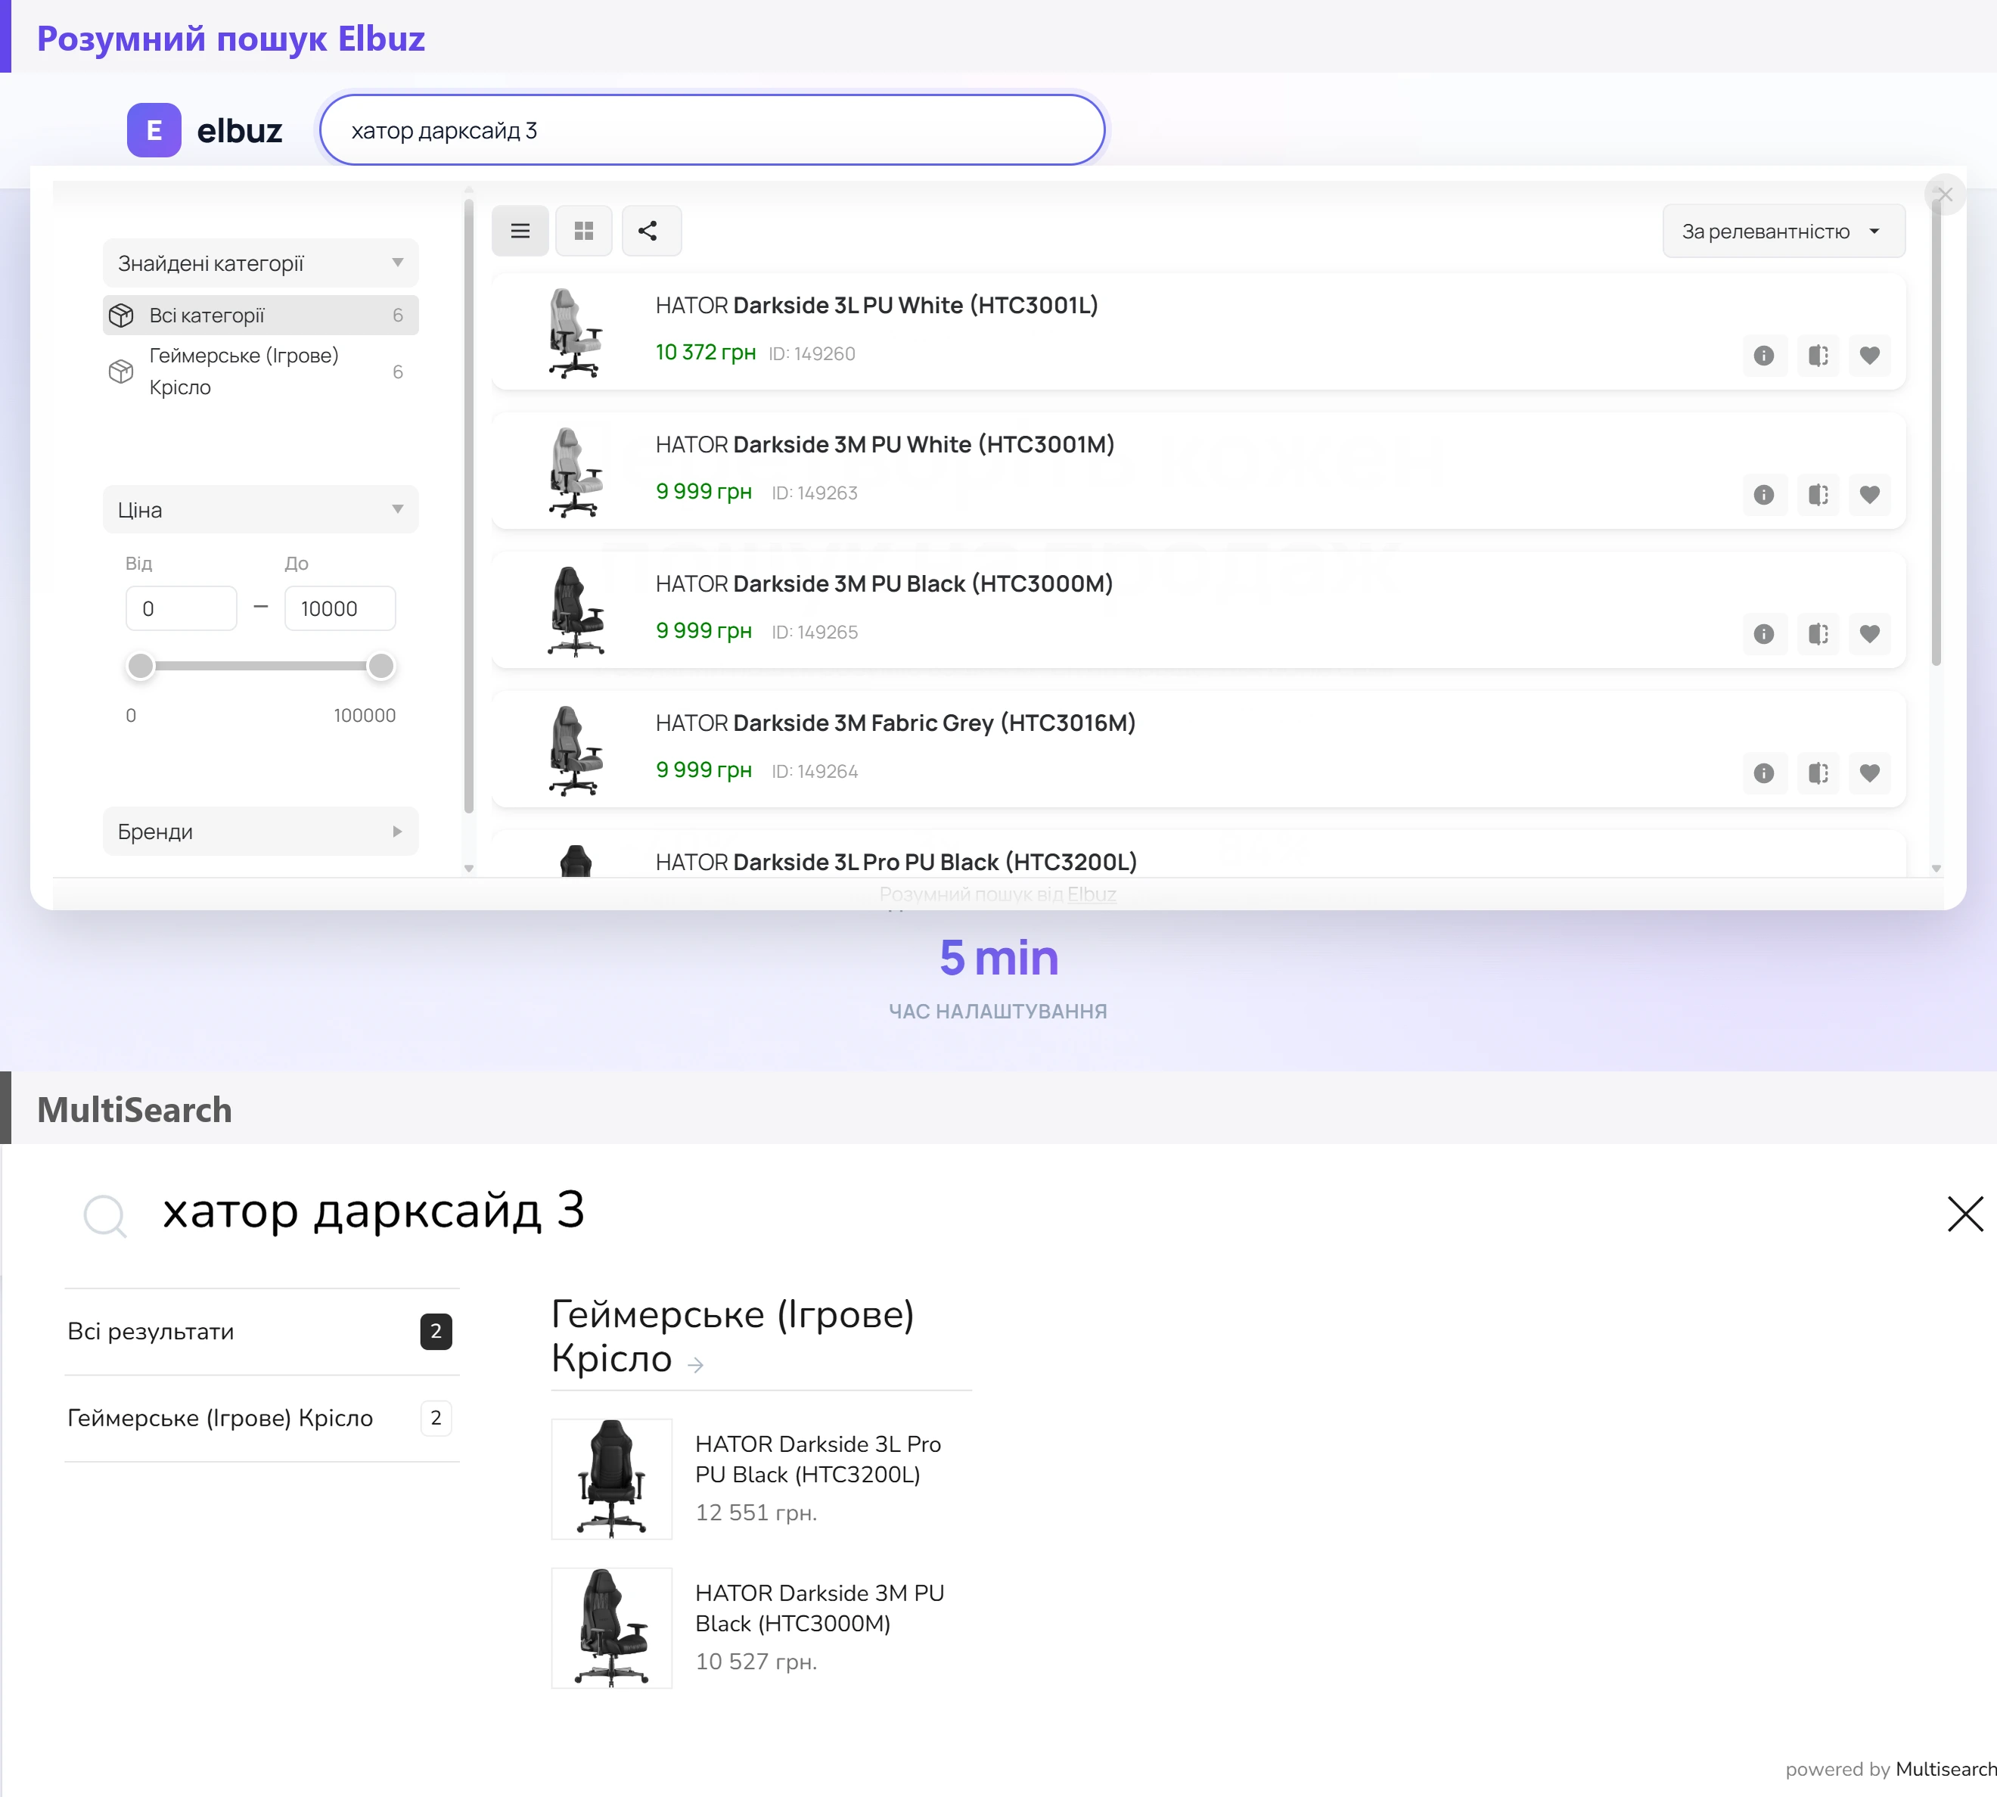Screen dimensions: 1997x1797
Task: Focus the 'До' maximum price field
Action: coord(340,608)
